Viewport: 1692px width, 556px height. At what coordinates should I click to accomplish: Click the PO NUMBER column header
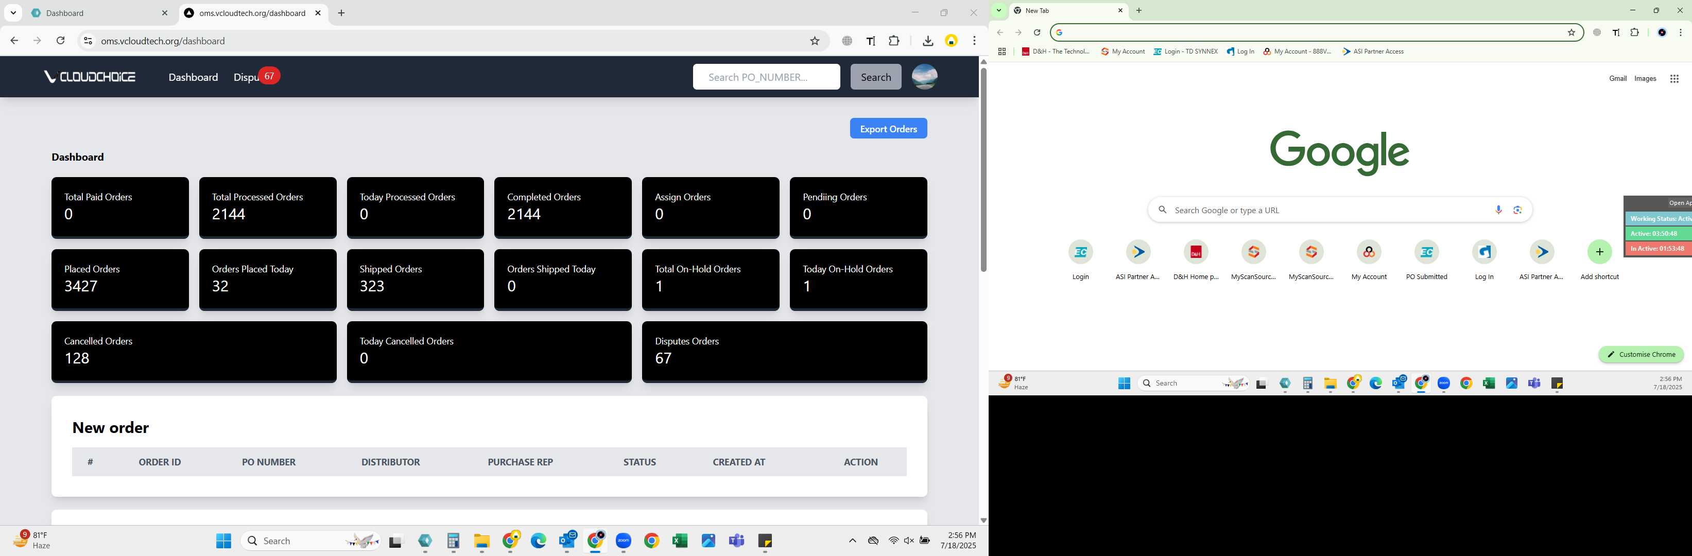269,462
